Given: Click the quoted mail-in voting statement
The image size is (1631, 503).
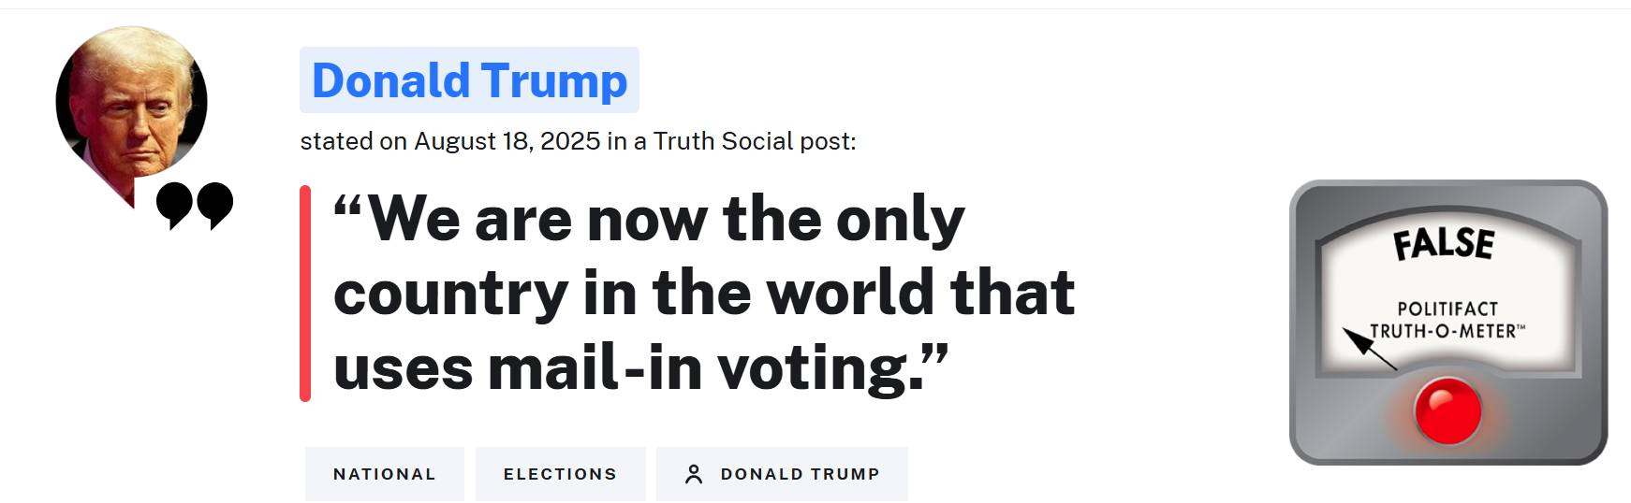Looking at the screenshot, I should [x=703, y=294].
